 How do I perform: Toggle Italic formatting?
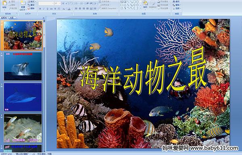(x=44, y=9)
